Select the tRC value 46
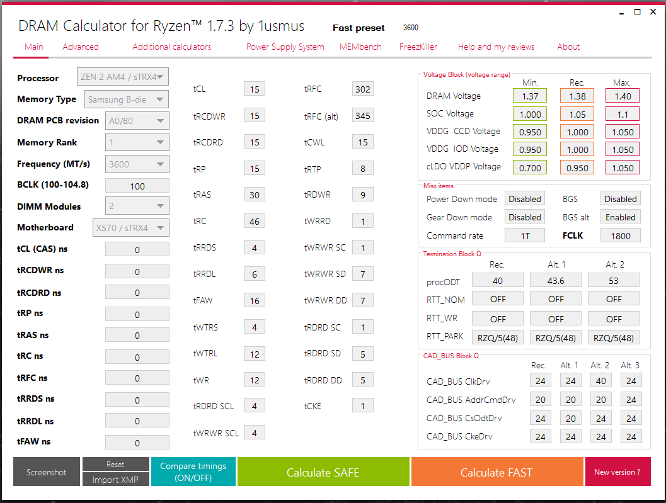The height and width of the screenshot is (503, 666). tap(255, 221)
